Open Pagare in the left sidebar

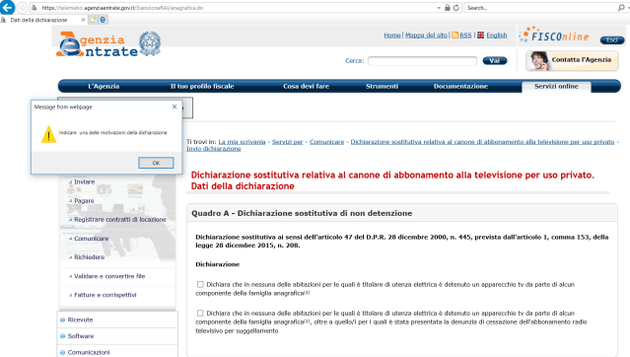point(84,200)
